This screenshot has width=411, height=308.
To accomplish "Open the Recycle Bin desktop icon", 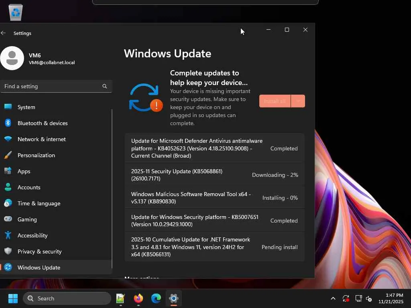I will click(16, 12).
